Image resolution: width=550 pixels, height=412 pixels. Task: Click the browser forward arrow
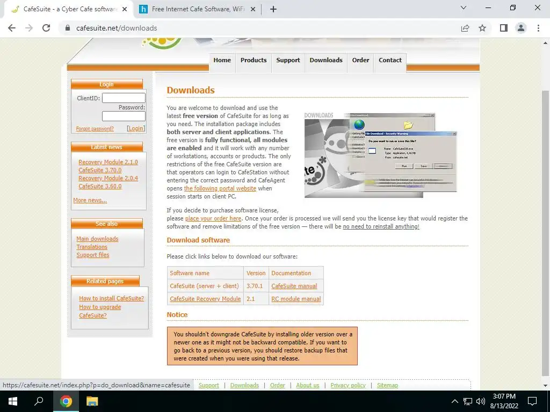[x=29, y=28]
